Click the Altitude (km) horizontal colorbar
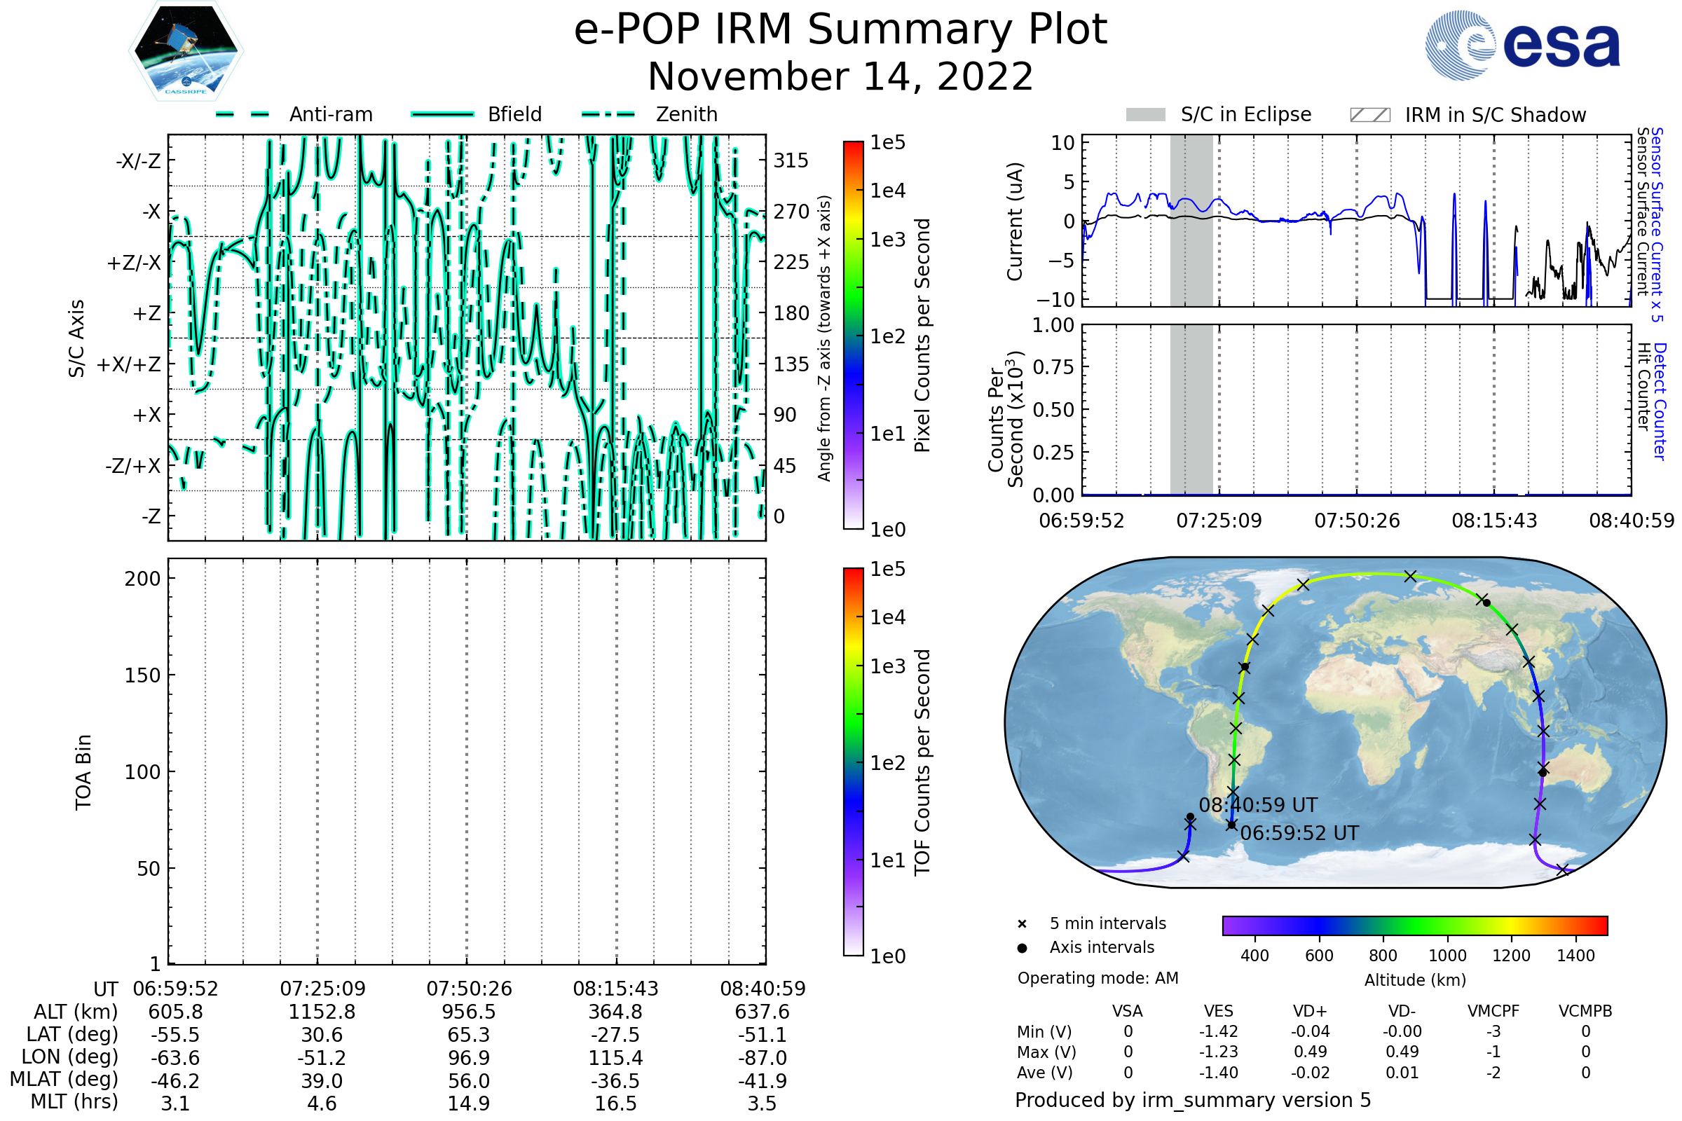 [1414, 925]
